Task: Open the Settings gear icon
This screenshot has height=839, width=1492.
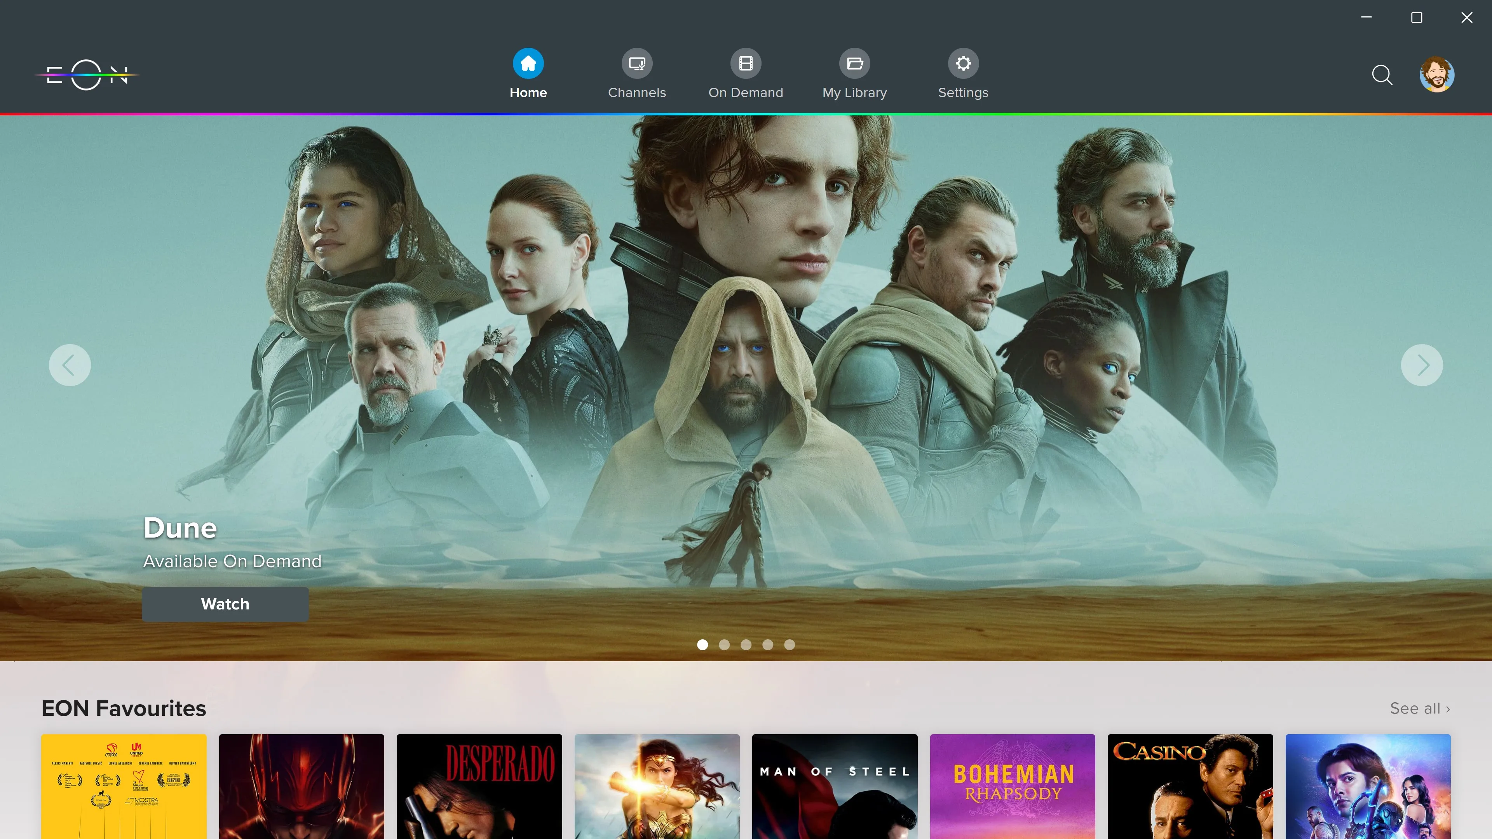Action: click(963, 63)
